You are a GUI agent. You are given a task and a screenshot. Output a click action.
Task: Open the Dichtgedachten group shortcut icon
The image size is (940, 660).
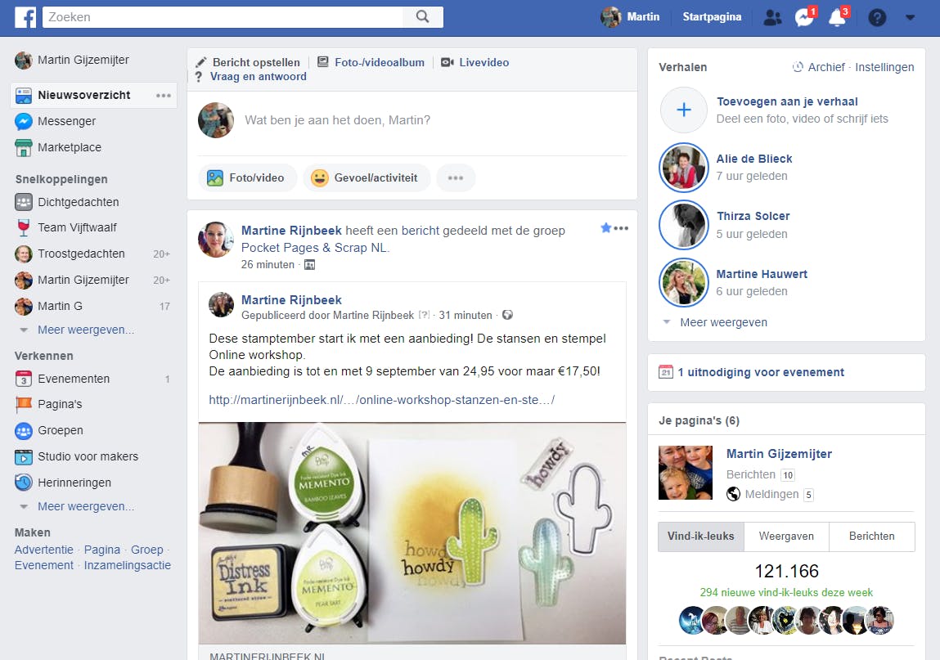(x=24, y=202)
